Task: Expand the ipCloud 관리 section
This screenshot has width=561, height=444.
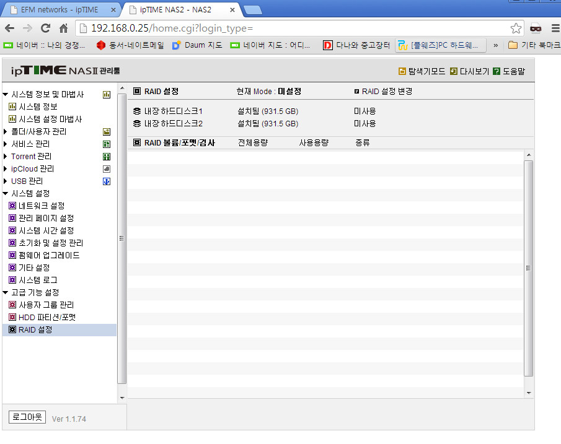Action: pyautogui.click(x=6, y=168)
